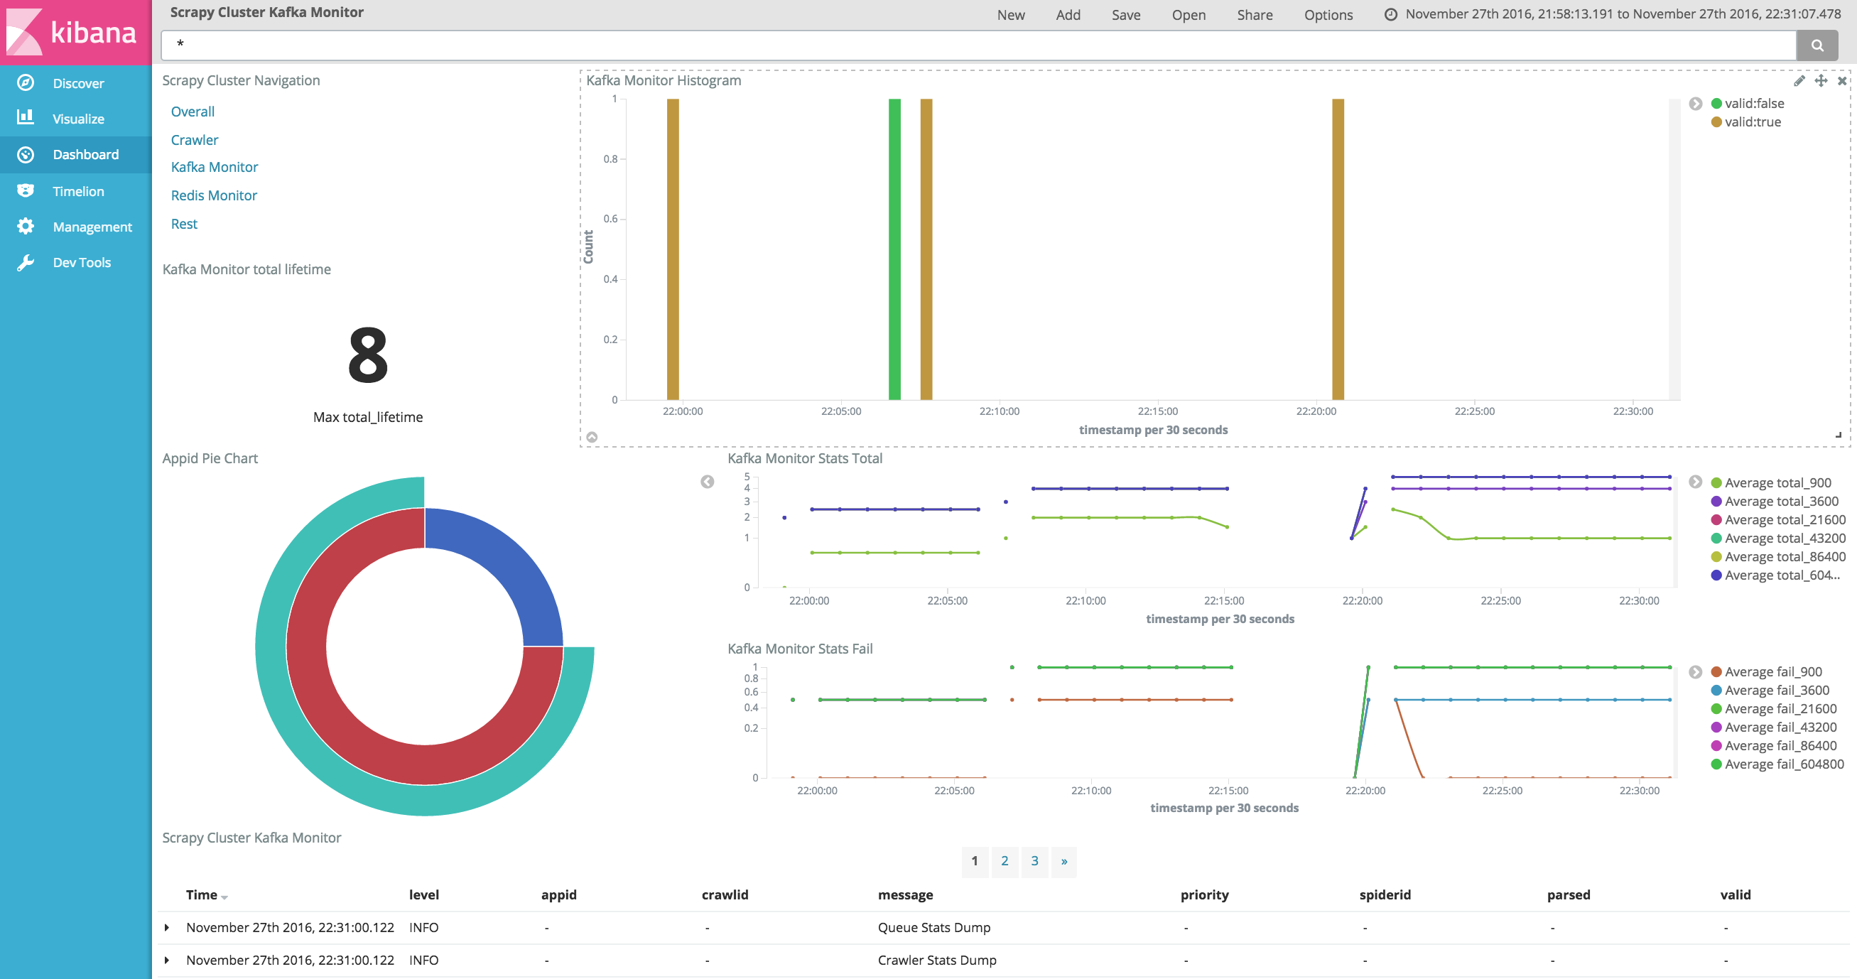Click the Dev Tools wrench icon
1857x979 pixels.
coord(26,262)
